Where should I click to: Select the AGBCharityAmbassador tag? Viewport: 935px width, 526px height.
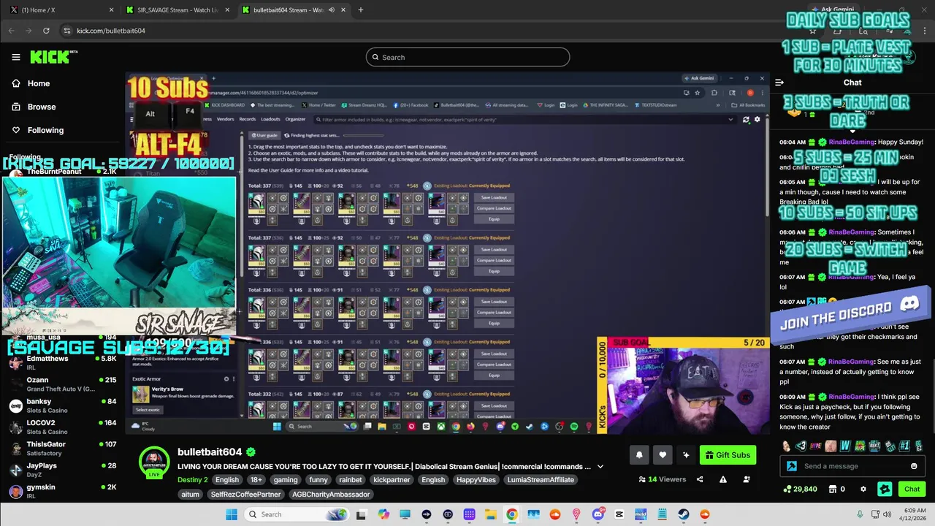click(x=331, y=495)
